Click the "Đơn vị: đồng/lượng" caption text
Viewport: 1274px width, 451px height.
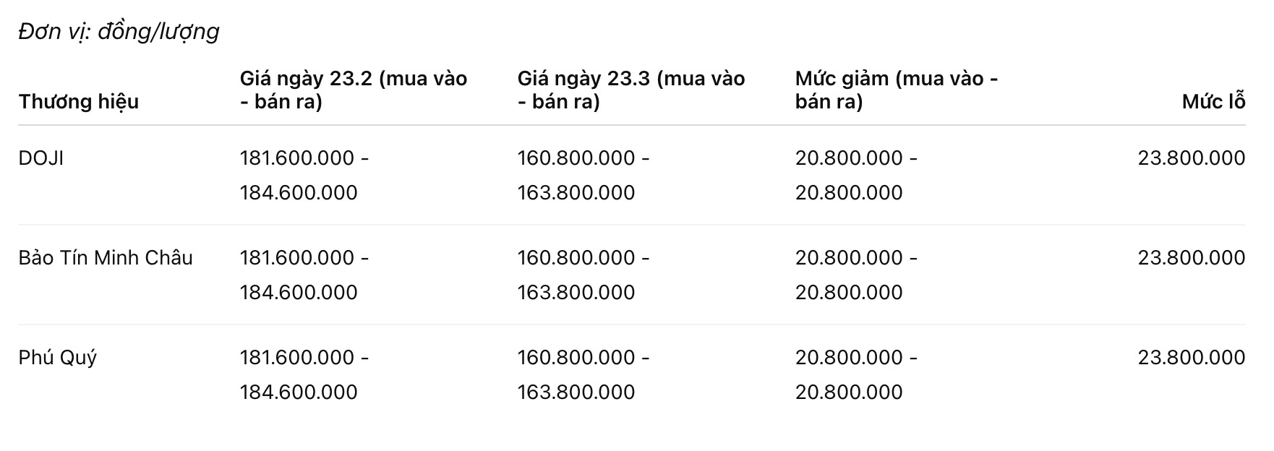tap(119, 32)
